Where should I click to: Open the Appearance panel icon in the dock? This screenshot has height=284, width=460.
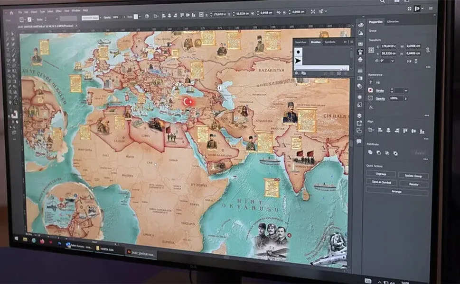(x=360, y=97)
